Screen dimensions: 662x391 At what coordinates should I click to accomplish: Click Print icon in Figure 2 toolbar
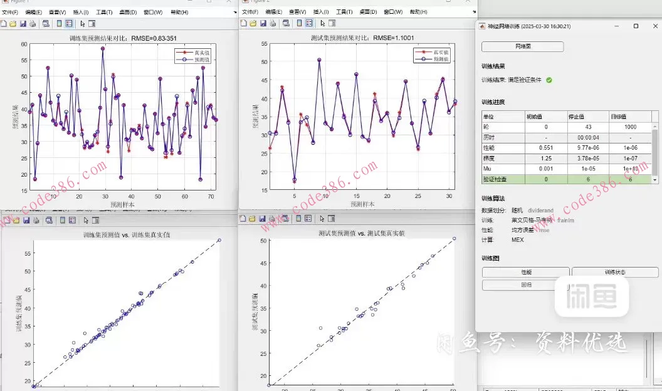[x=272, y=24]
